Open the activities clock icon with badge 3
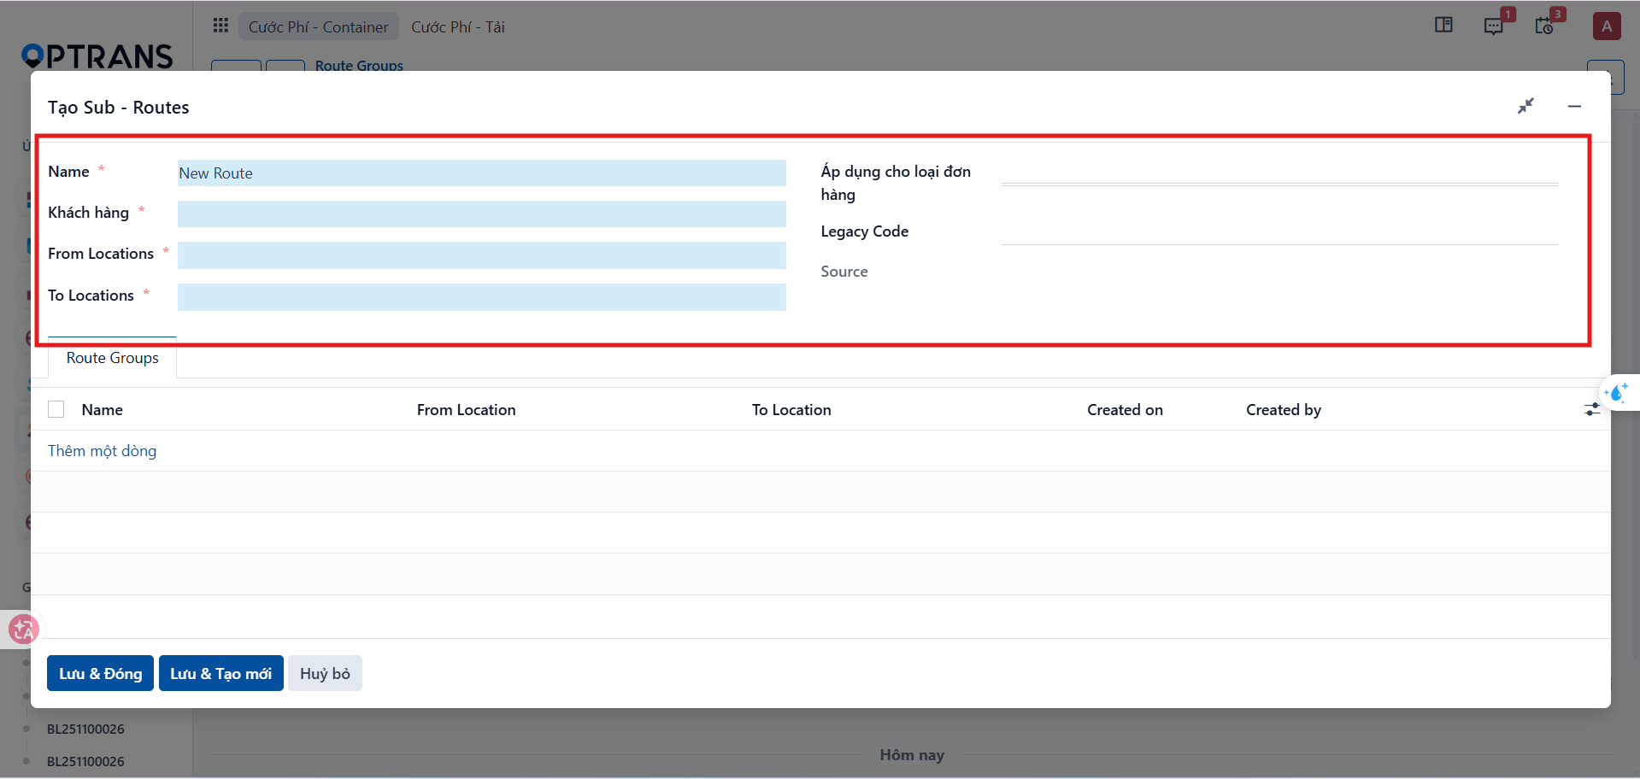 pos(1544,26)
